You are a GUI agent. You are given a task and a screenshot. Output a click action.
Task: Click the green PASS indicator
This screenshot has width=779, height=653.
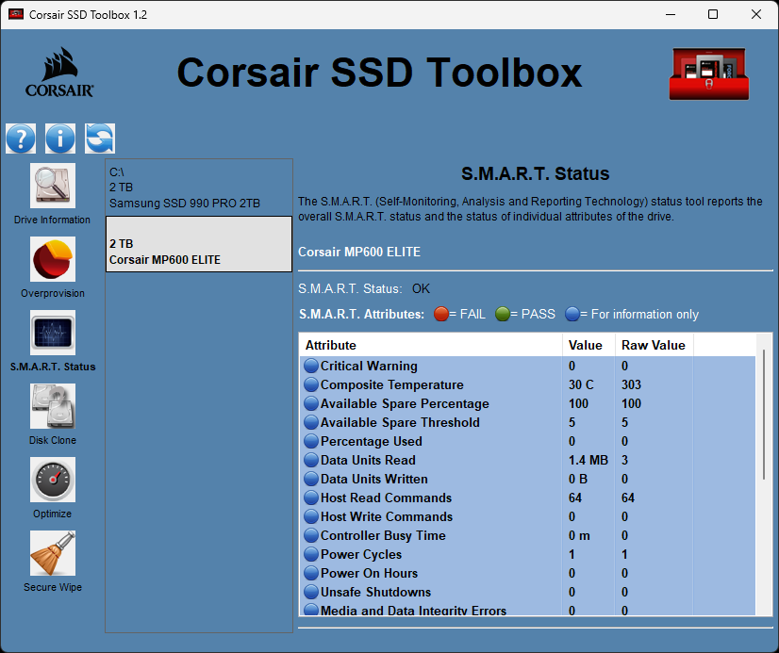pyautogui.click(x=503, y=314)
